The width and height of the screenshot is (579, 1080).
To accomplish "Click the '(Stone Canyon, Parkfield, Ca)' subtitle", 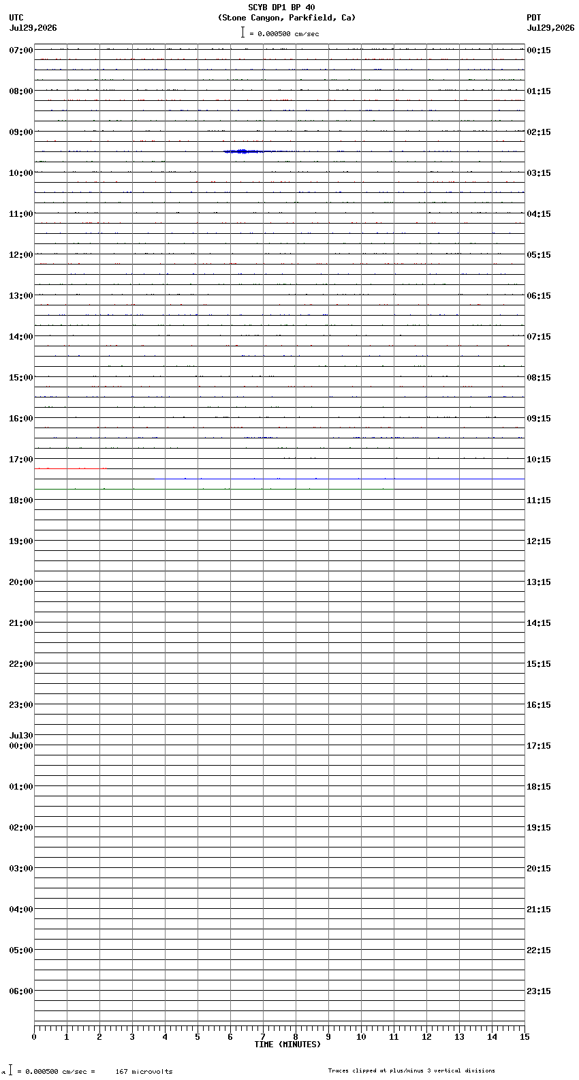I will (287, 18).
